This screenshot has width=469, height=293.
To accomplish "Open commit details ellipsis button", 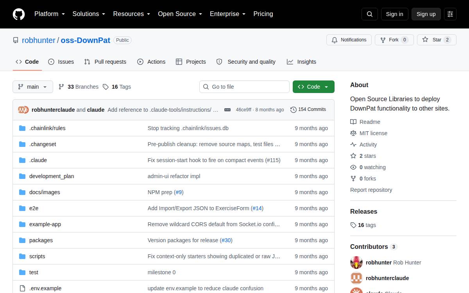I will pos(227,110).
